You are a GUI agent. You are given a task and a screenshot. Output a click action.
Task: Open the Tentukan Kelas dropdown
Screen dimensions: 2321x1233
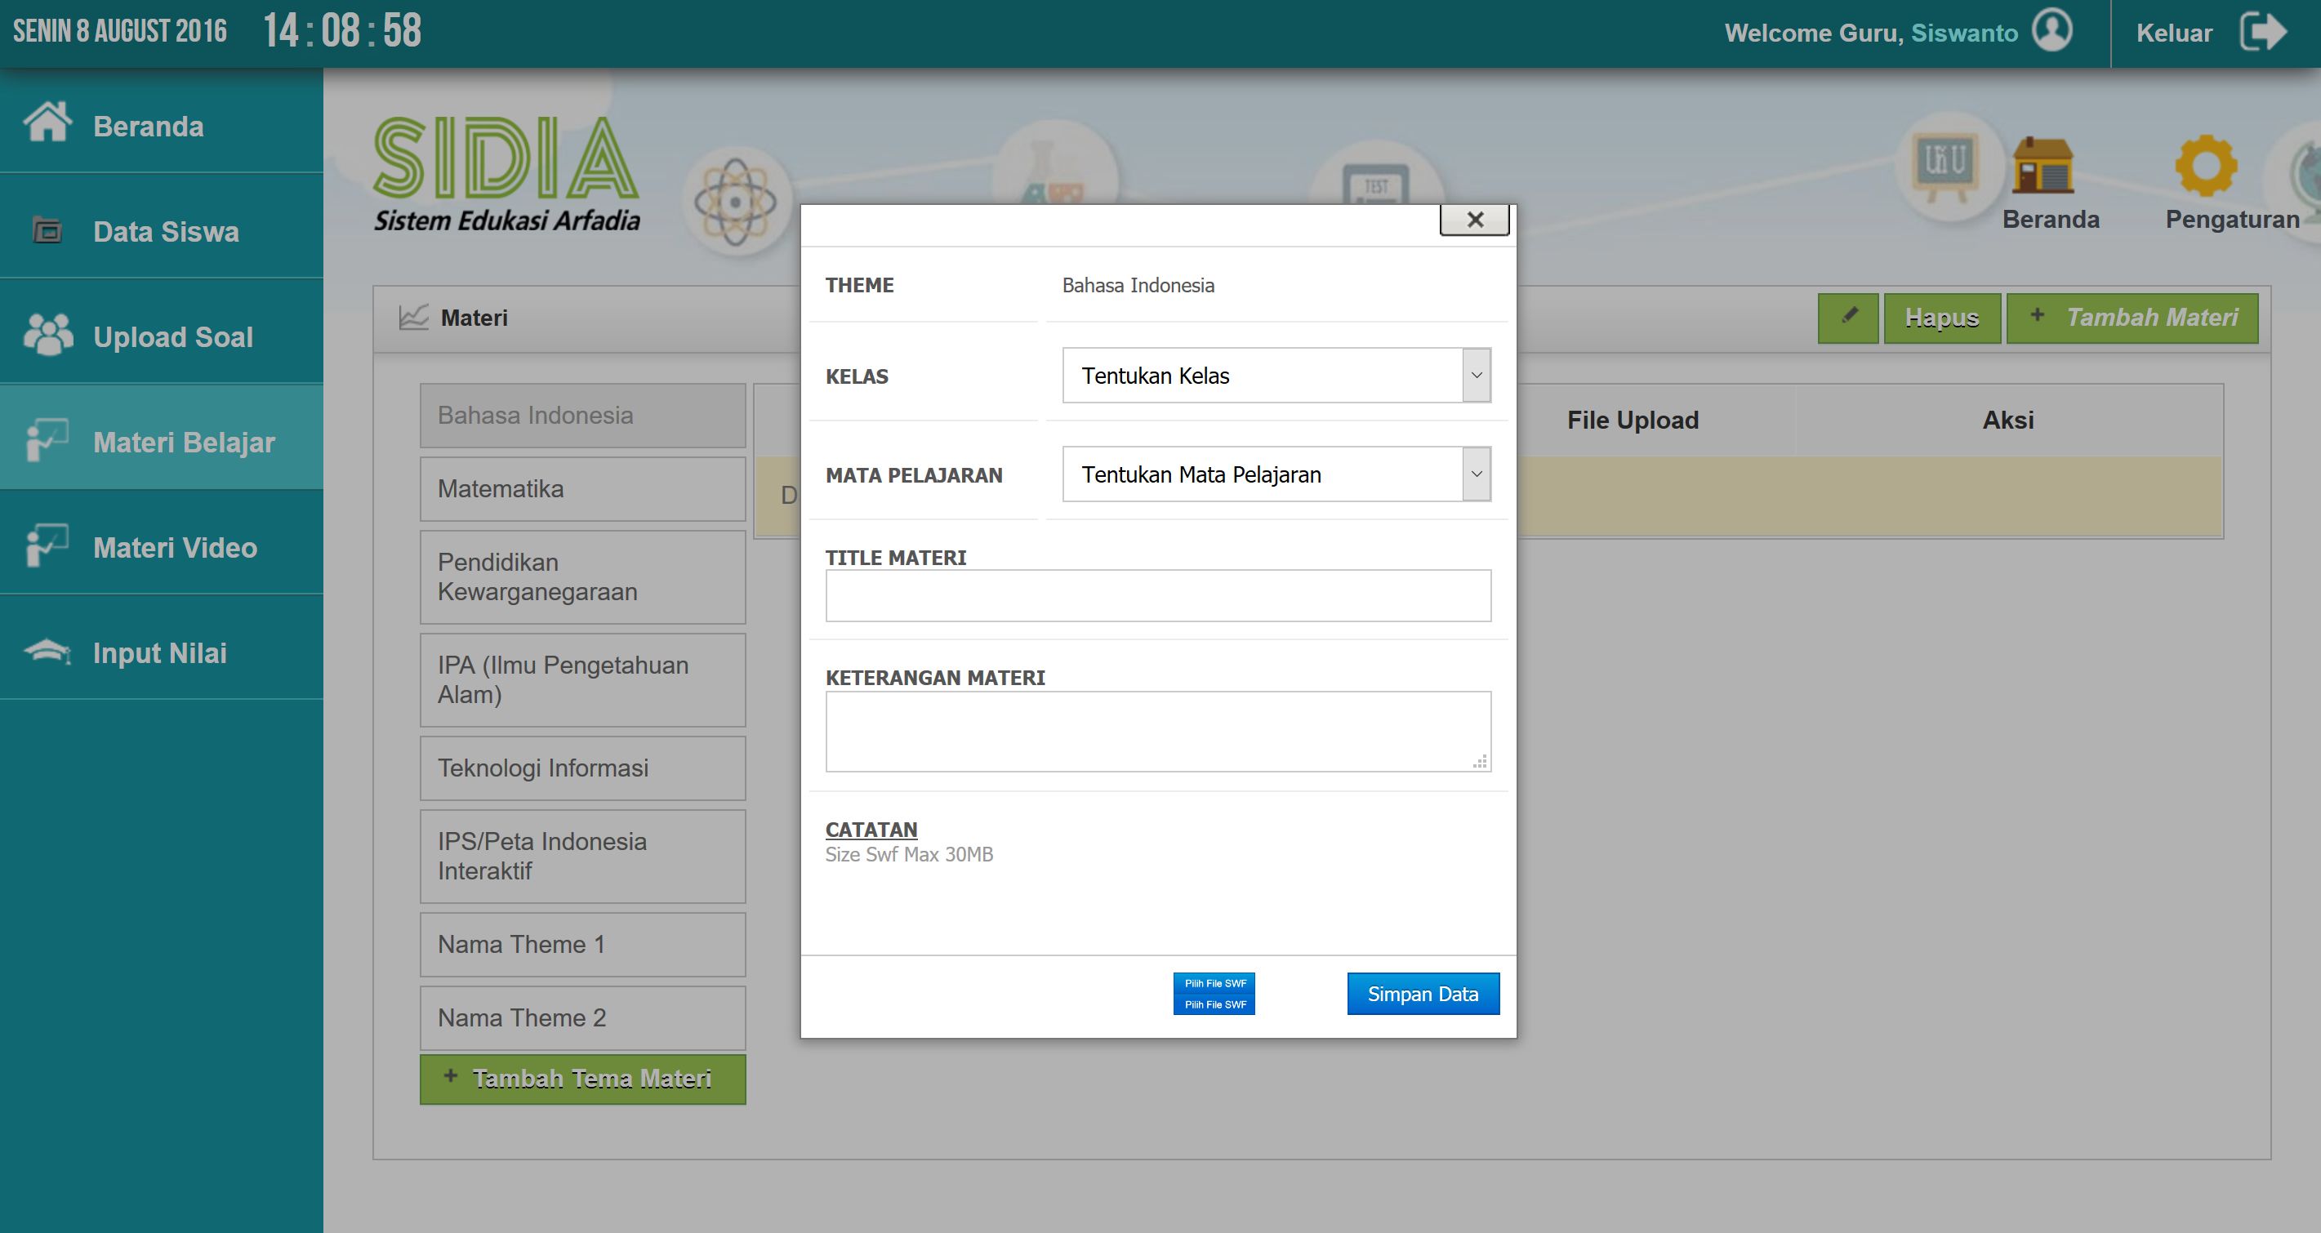coord(1276,376)
